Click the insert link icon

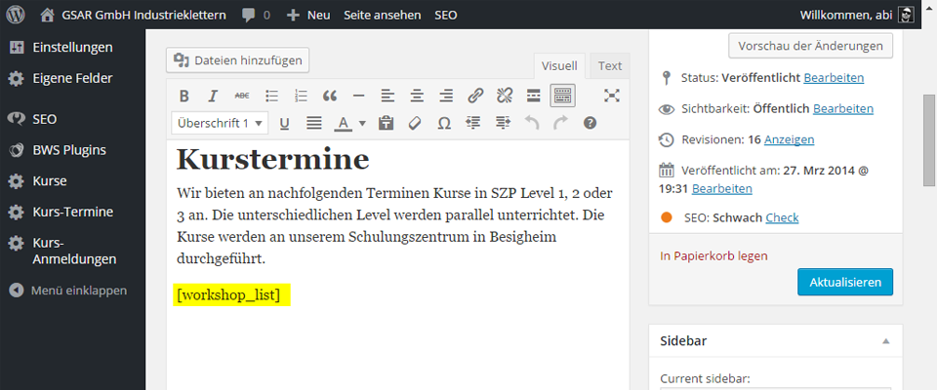click(x=475, y=96)
